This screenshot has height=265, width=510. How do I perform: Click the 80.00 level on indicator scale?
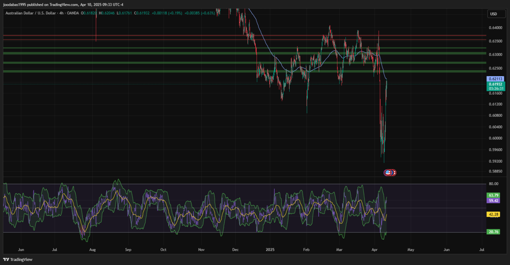493,184
